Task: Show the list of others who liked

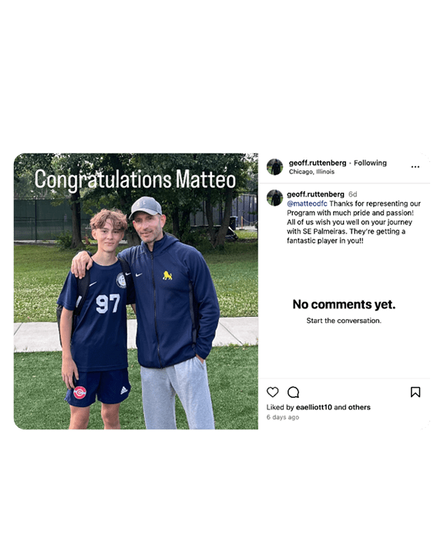Action: [x=359, y=407]
